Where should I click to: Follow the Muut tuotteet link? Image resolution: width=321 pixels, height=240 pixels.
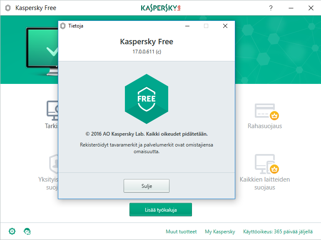[181, 232]
